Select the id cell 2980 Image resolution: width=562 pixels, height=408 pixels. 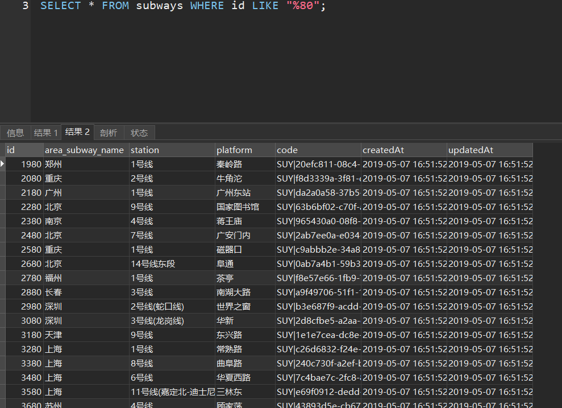coord(24,307)
